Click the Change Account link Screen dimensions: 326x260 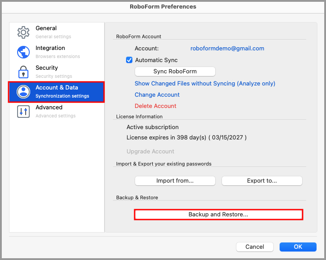pos(157,94)
